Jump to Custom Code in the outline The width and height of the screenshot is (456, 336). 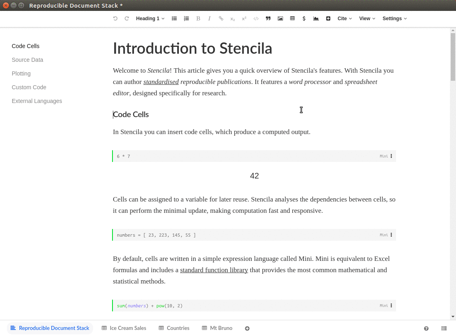click(x=29, y=87)
